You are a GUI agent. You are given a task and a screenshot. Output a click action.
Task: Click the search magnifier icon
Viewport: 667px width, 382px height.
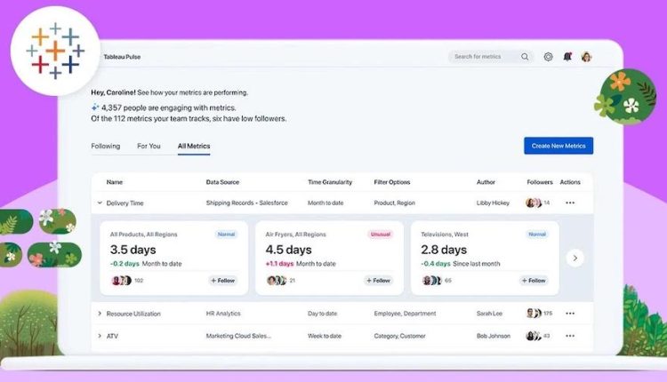(x=525, y=57)
